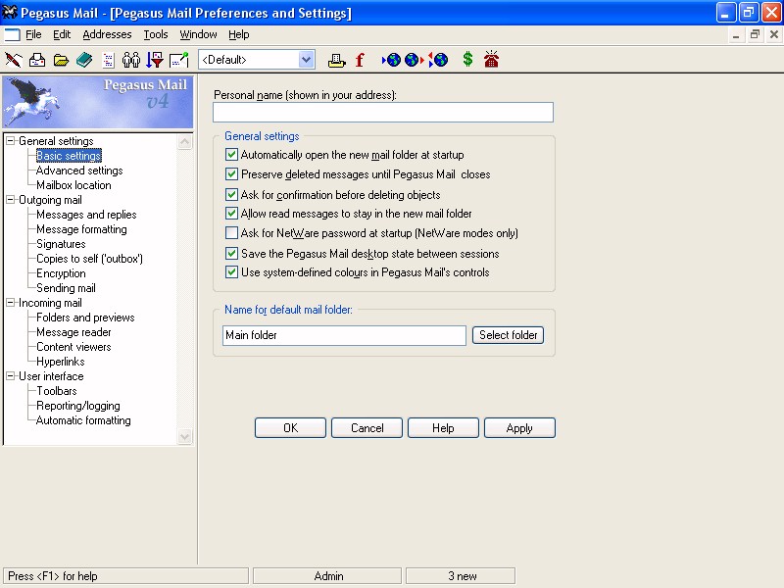The height and width of the screenshot is (588, 784).
Task: Click the tree scrollbar down arrow
Action: pos(184,436)
